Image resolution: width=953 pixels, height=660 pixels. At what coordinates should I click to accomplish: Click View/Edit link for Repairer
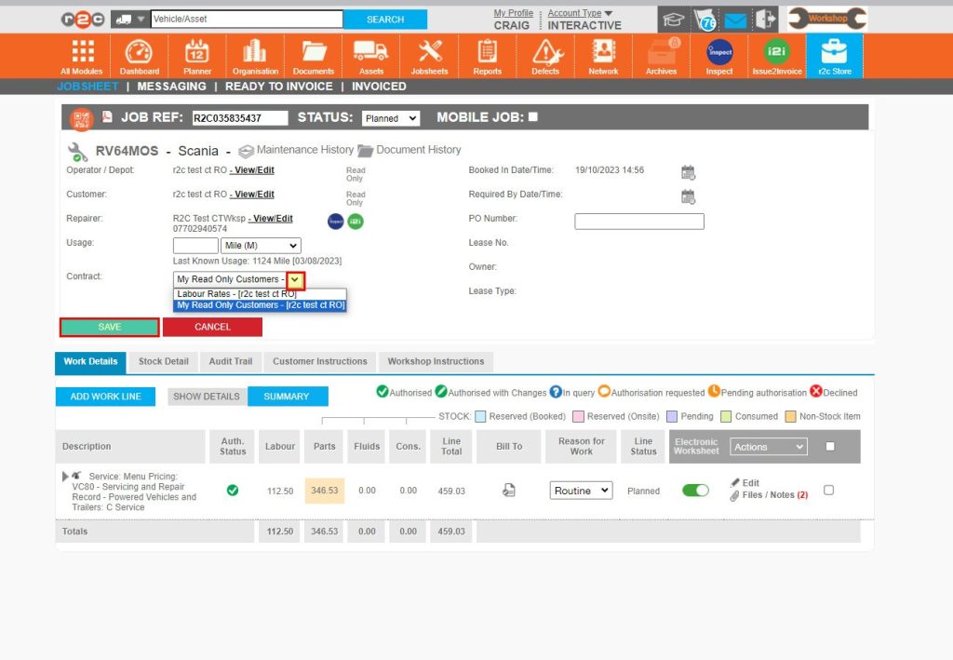pos(271,219)
